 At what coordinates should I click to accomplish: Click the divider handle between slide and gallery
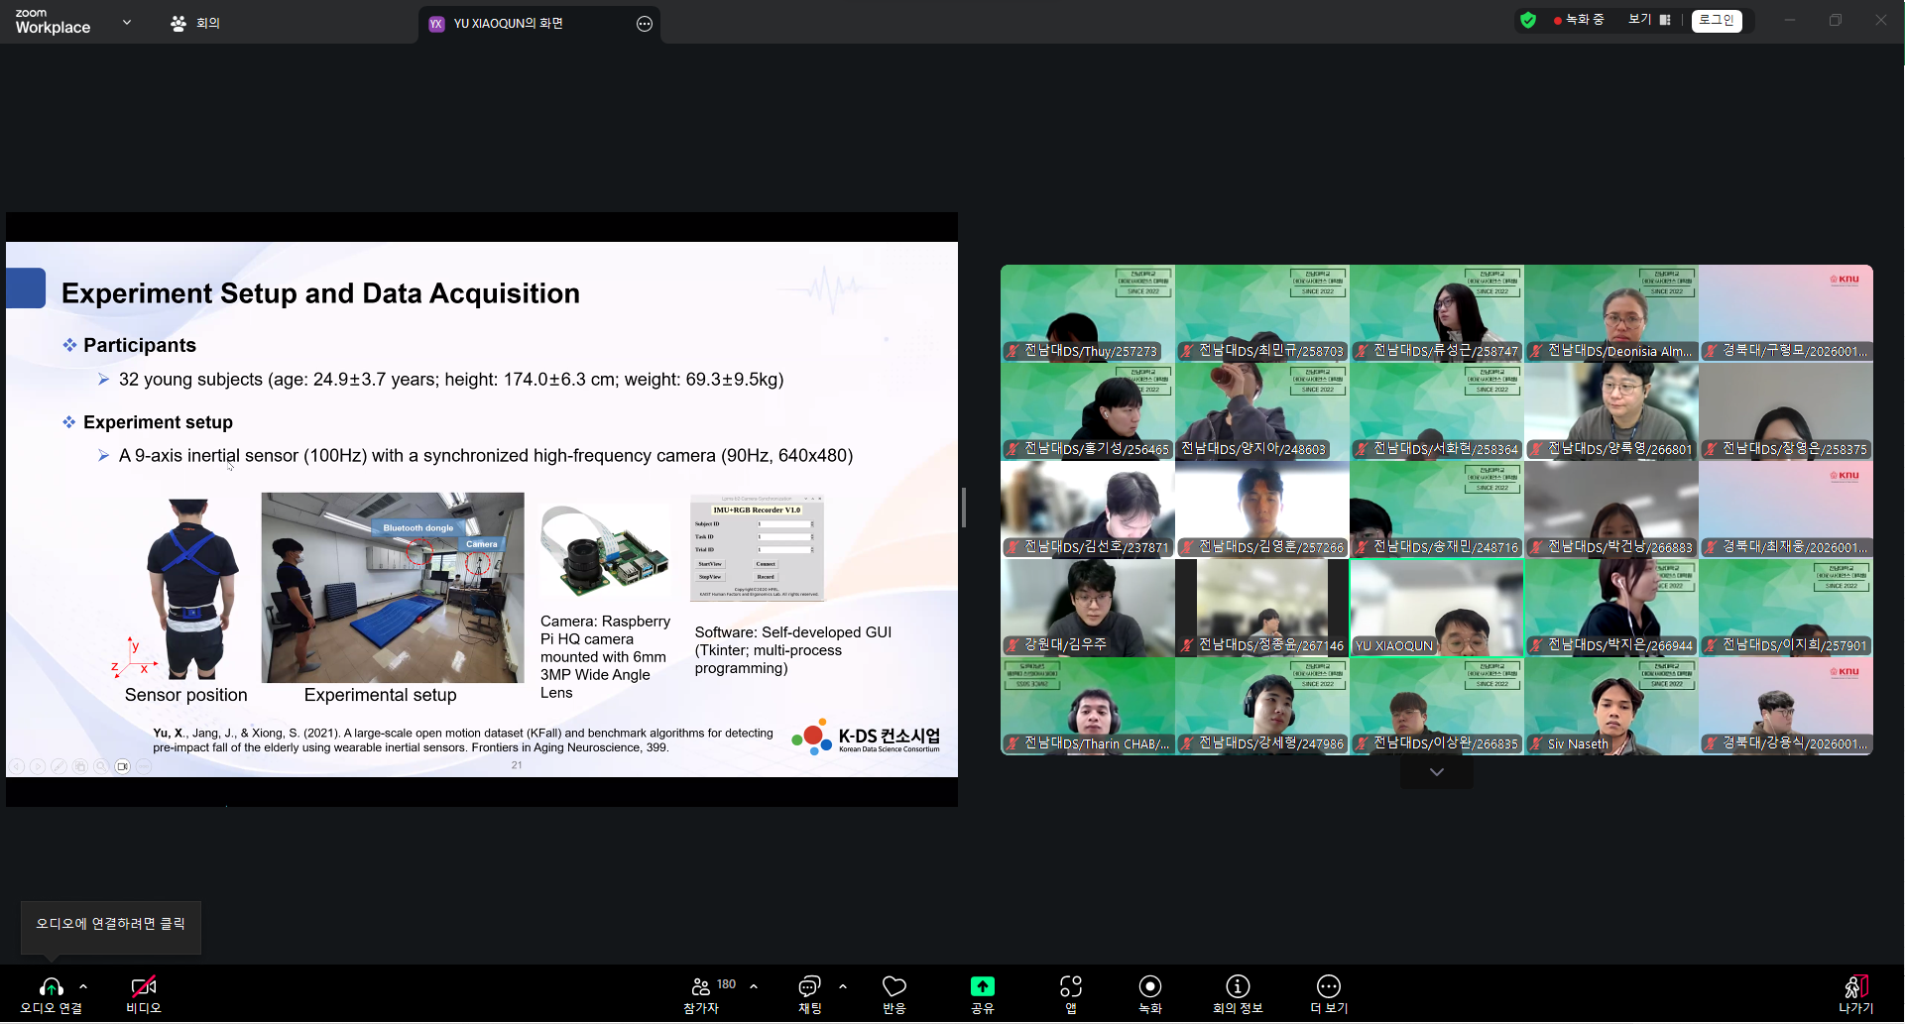(964, 508)
